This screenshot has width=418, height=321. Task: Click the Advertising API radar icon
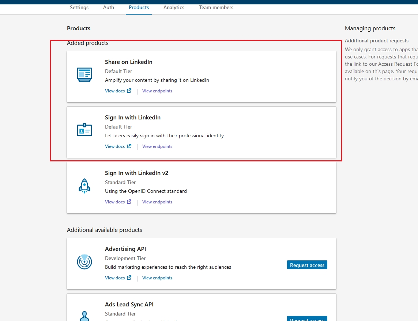tap(84, 262)
